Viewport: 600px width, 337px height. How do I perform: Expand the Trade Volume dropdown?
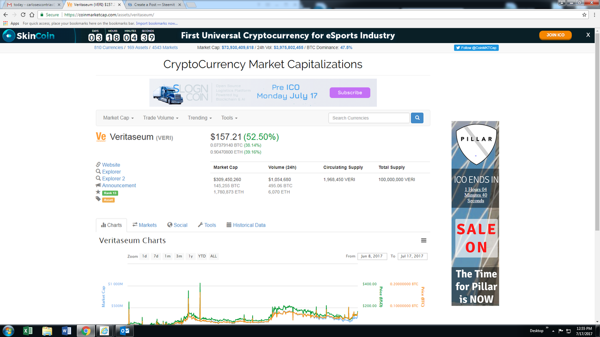coord(161,118)
